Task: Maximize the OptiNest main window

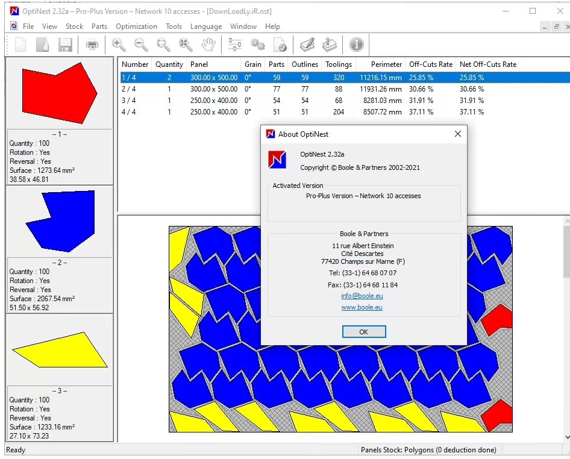Action: 533,11
